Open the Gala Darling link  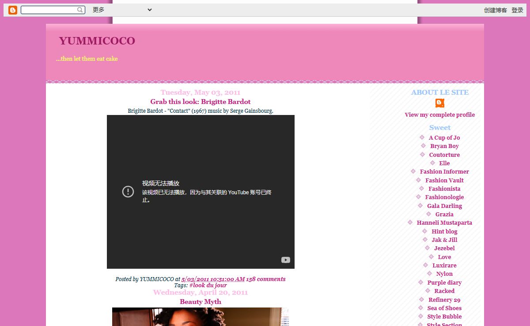[444, 206]
